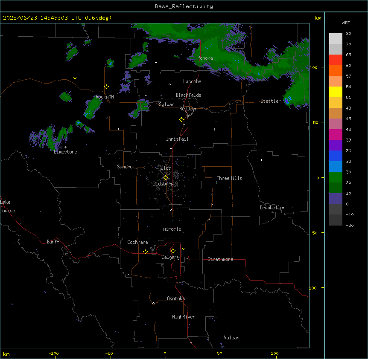Click the yellow v marker northwest of RockyMH

75,78
